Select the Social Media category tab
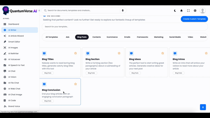Screen dimensions: 210x118 coord(175,37)
